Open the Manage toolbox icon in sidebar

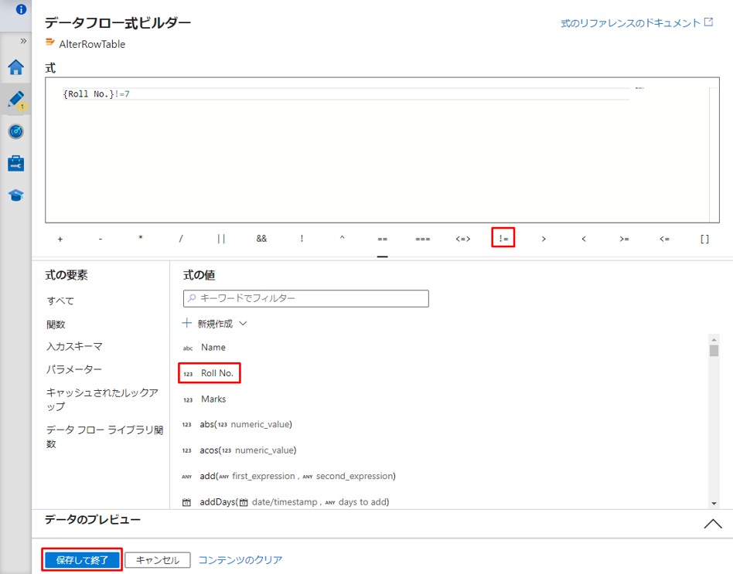pos(15,163)
